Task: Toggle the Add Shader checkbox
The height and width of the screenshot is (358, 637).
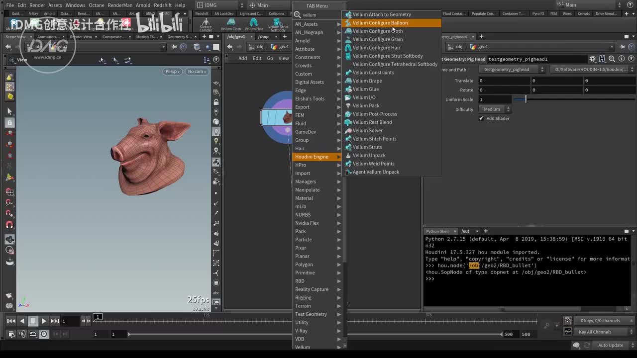Action: (481, 118)
